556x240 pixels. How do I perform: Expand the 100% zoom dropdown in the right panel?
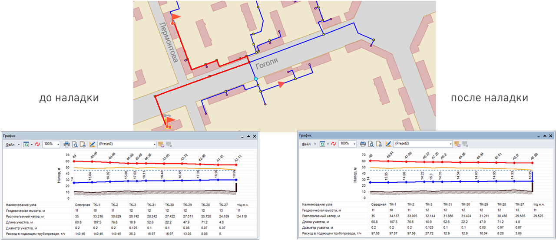pyautogui.click(x=354, y=144)
